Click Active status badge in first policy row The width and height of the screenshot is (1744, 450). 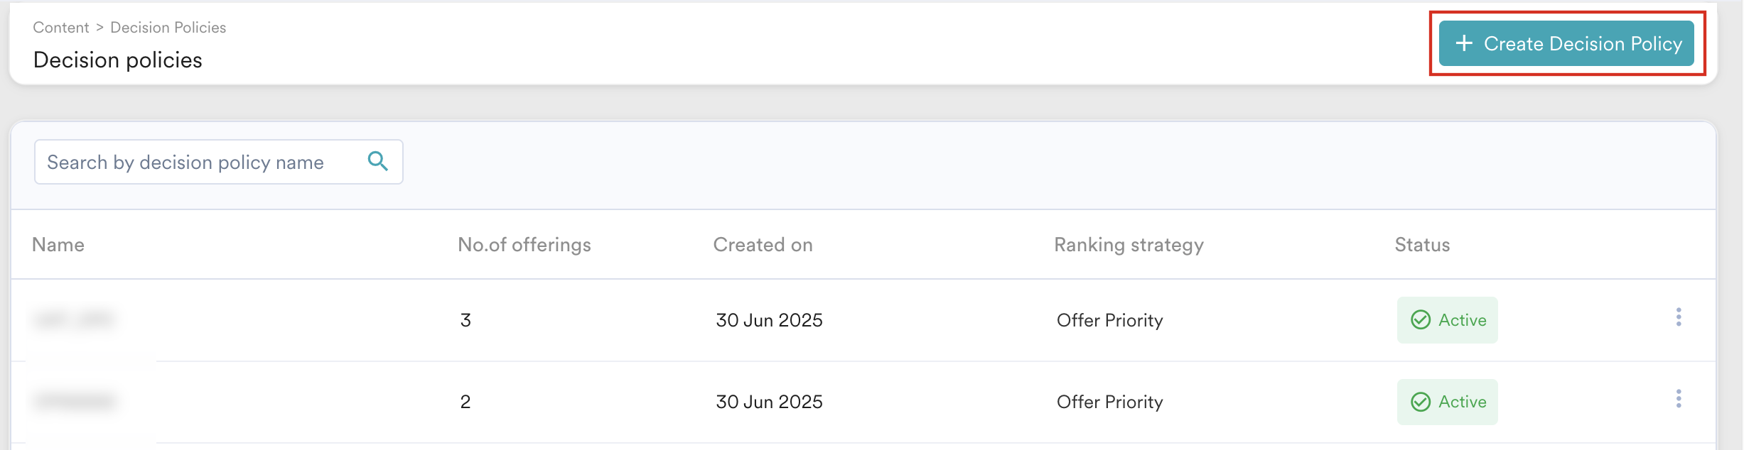tap(1448, 320)
